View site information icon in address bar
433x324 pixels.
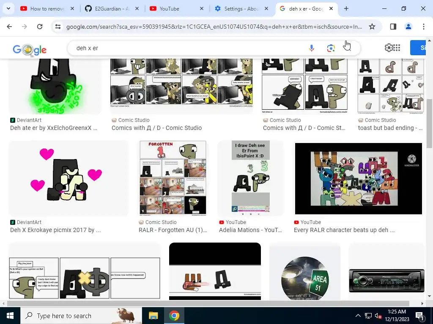click(x=58, y=27)
